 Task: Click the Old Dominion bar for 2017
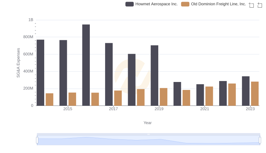pyautogui.click(x=118, y=98)
